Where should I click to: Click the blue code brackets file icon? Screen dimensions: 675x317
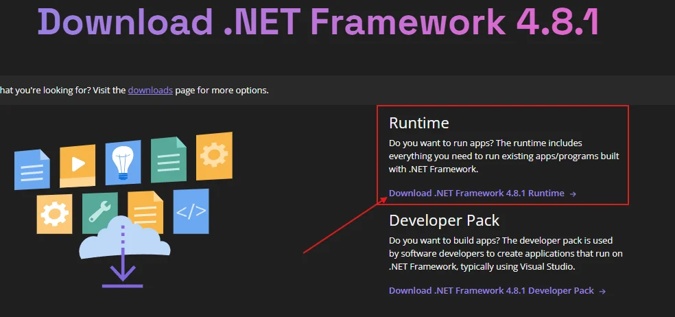[x=191, y=211]
